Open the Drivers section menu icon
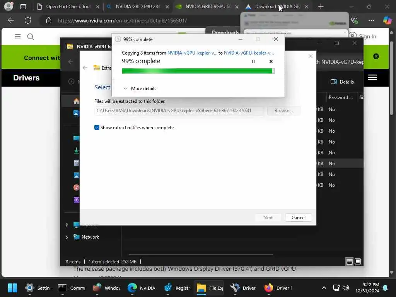Image resolution: width=396 pixels, height=297 pixels. click(x=372, y=77)
